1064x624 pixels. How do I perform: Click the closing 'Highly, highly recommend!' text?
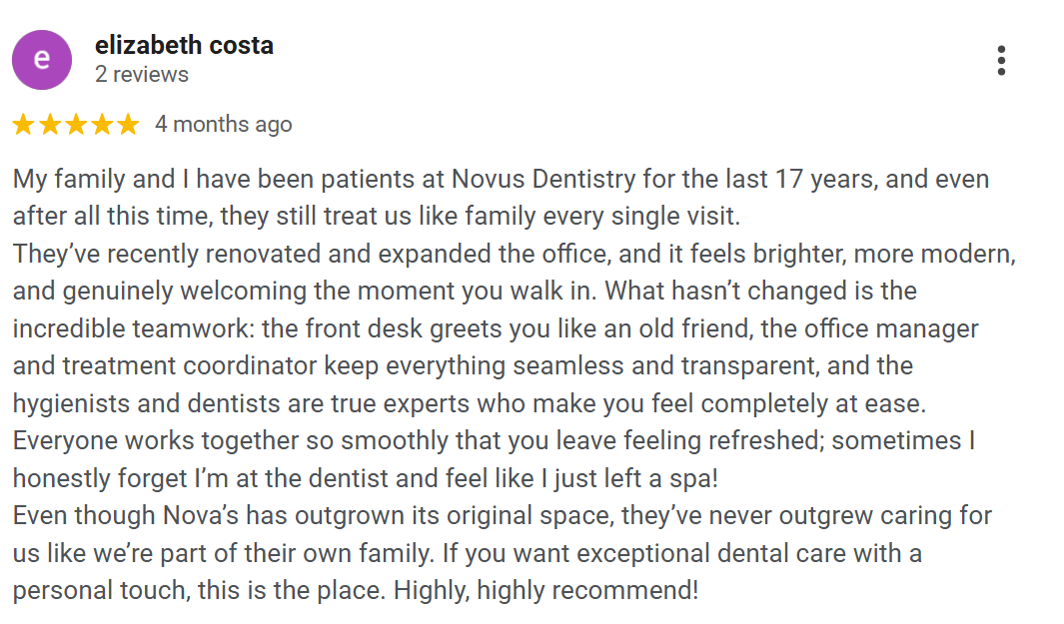(546, 589)
